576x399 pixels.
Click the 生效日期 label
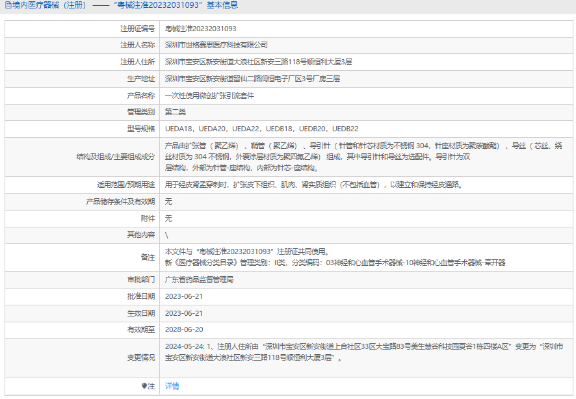pos(141,313)
